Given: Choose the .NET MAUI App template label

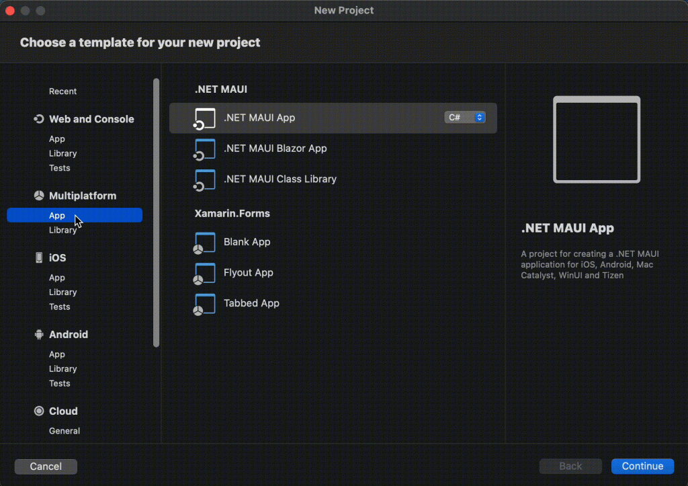Looking at the screenshot, I should click(259, 118).
